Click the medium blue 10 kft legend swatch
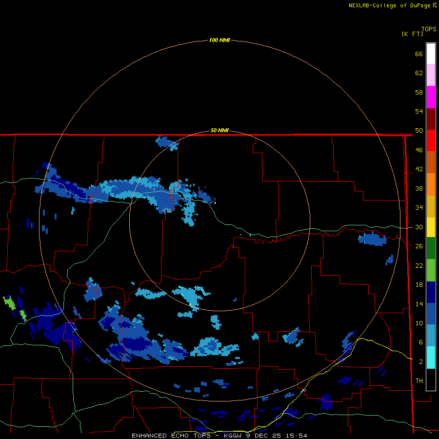This screenshot has width=439, height=439. click(x=431, y=314)
